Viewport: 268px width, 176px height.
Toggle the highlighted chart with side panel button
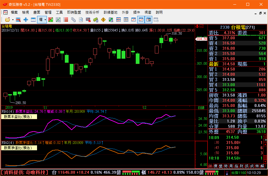[148, 20]
